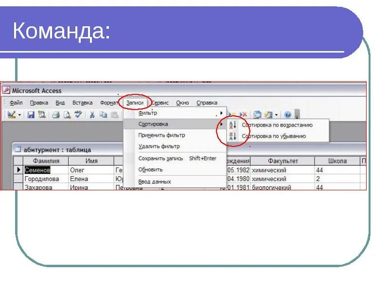This screenshot has height=292, width=389.
Task: Expand the Фильтр submenu
Action: click(x=176, y=113)
